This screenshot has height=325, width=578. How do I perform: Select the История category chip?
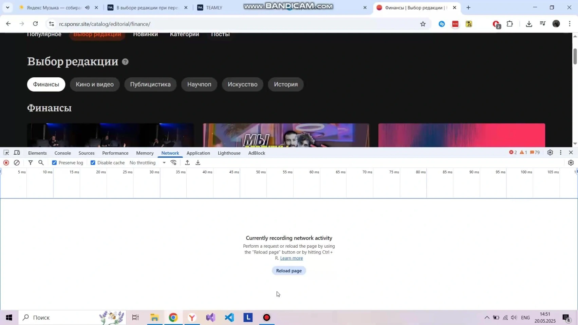(286, 84)
